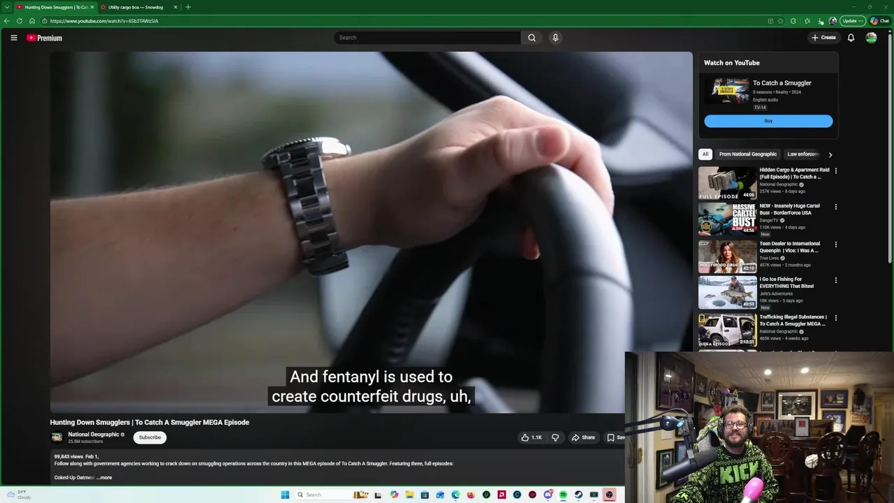Open the Update menu in the browser toolbar
Image resolution: width=894 pixels, height=503 pixels.
[852, 21]
